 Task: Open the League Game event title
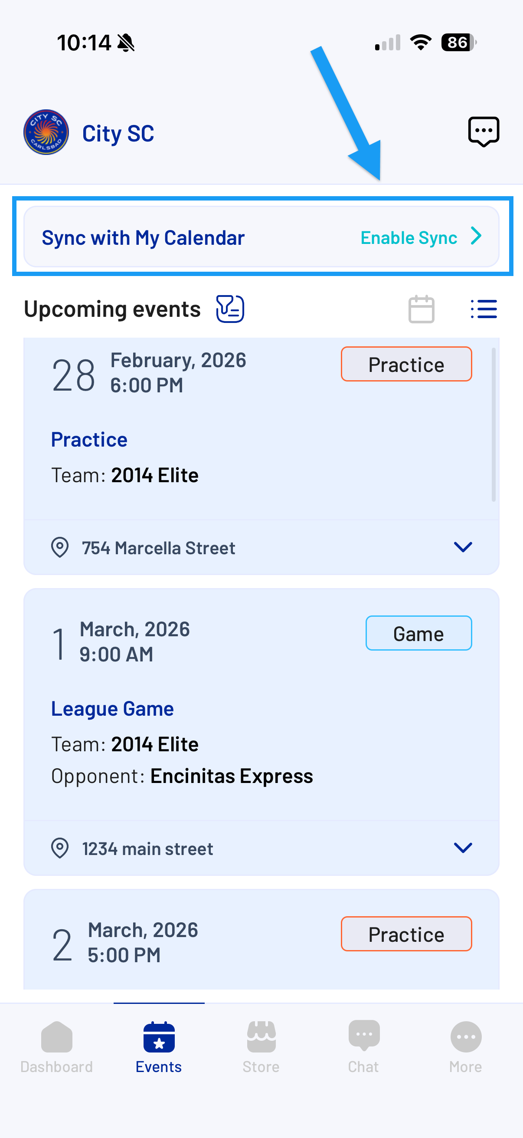[x=112, y=709]
